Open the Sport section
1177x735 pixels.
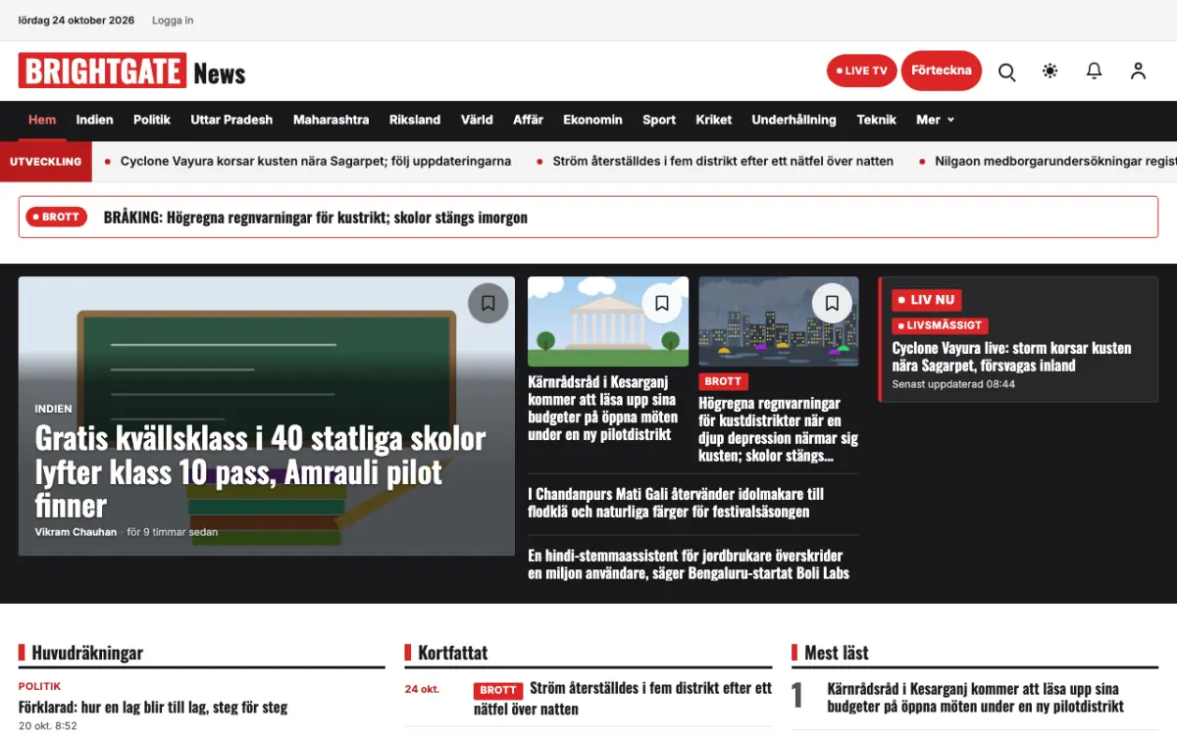pyautogui.click(x=659, y=120)
